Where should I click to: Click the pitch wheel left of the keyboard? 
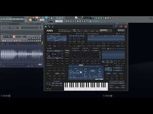[x=47, y=85]
